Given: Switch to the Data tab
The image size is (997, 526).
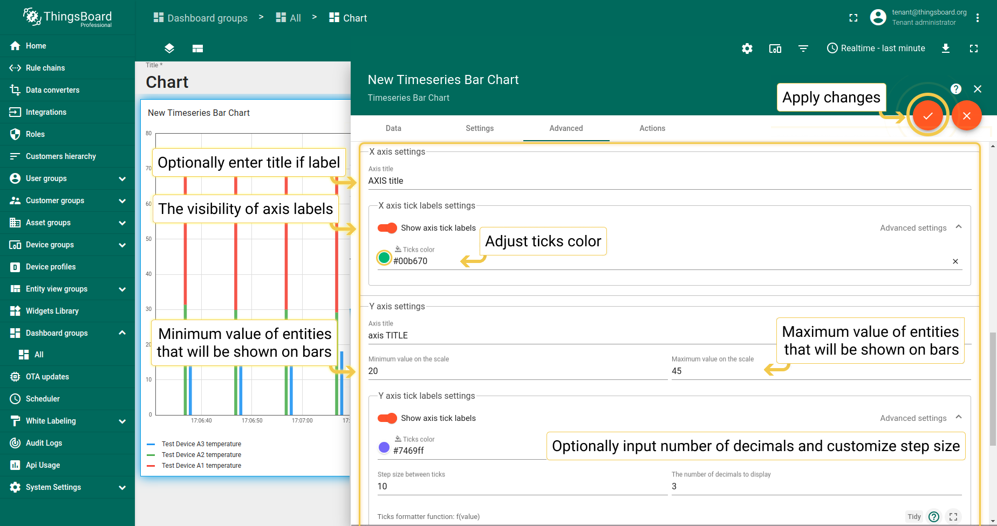Looking at the screenshot, I should (x=393, y=128).
